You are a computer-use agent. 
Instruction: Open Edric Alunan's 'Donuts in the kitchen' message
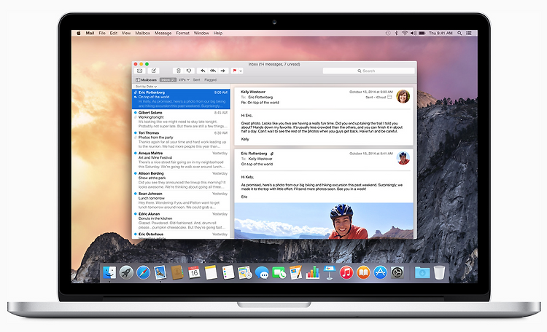181,221
